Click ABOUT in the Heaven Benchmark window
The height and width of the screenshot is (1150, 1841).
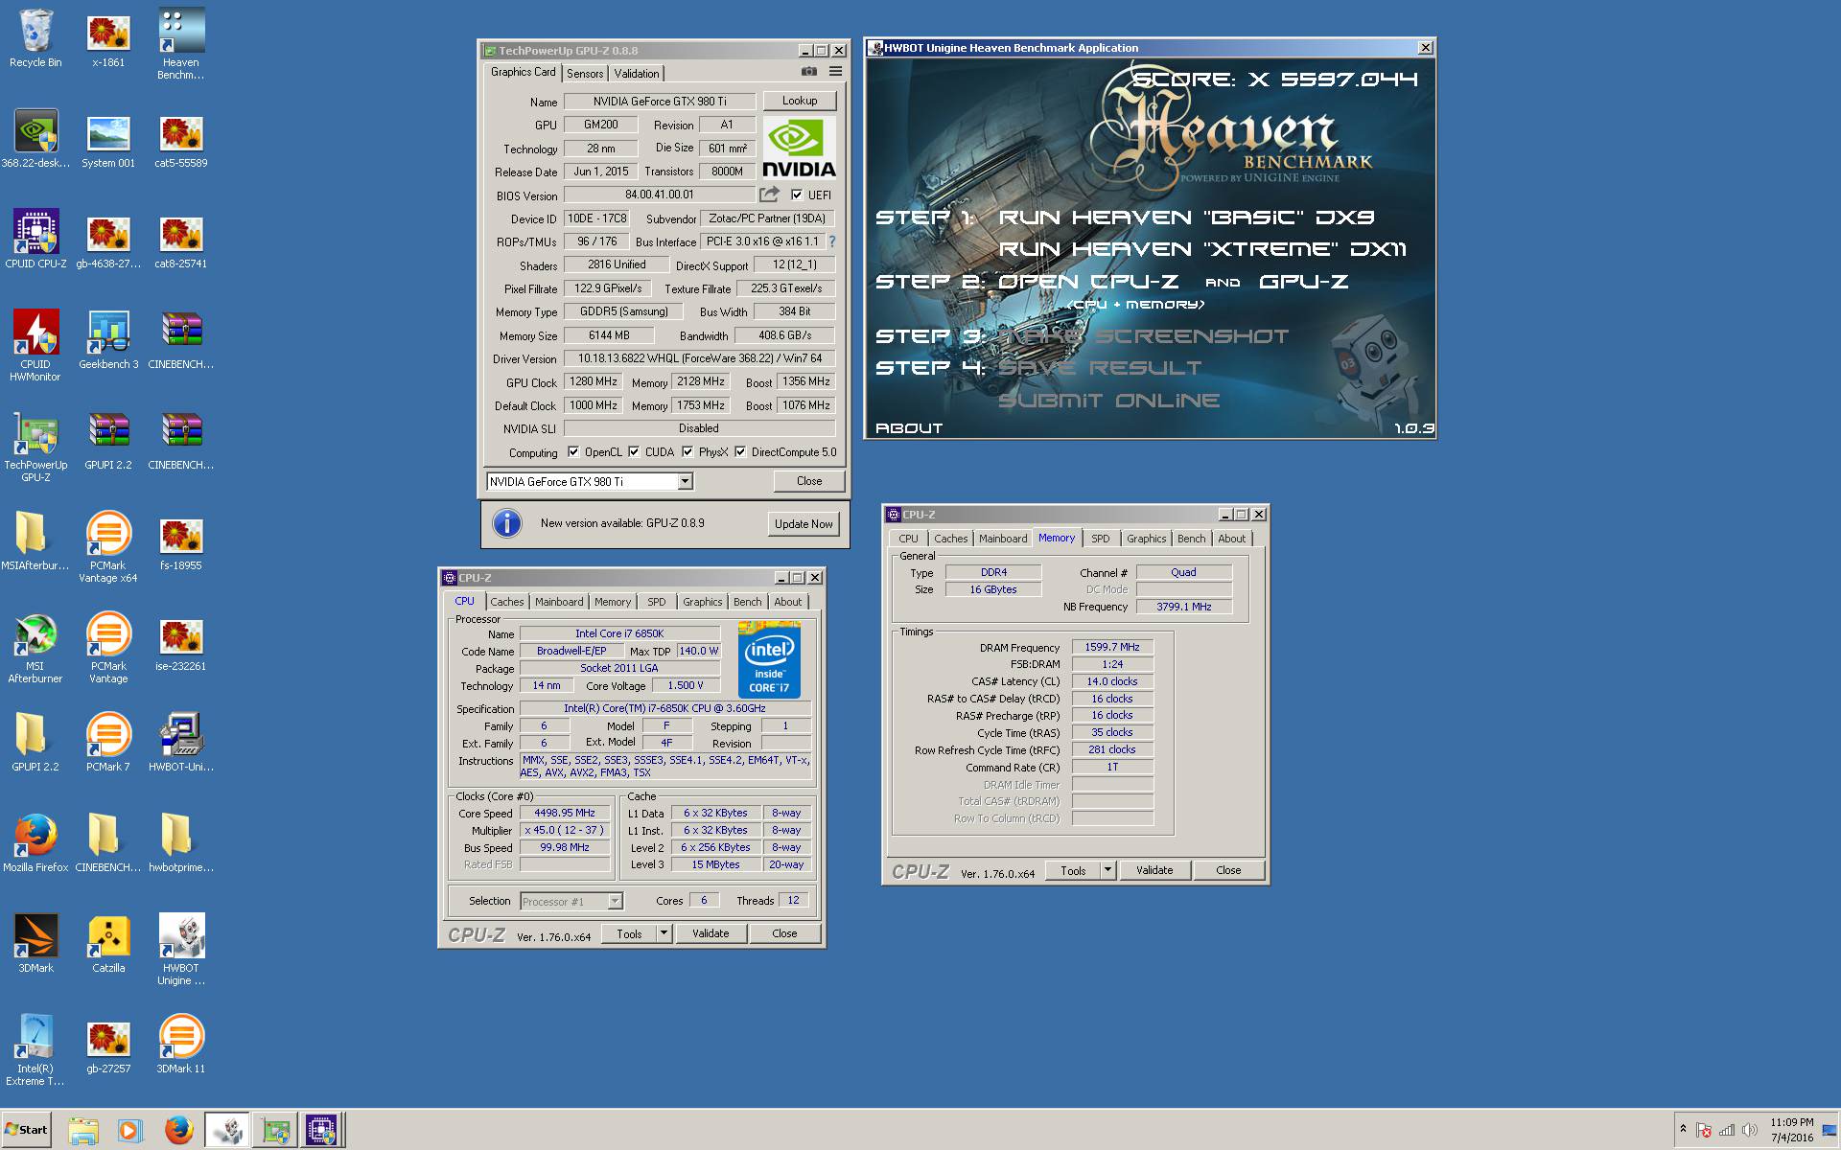point(909,428)
